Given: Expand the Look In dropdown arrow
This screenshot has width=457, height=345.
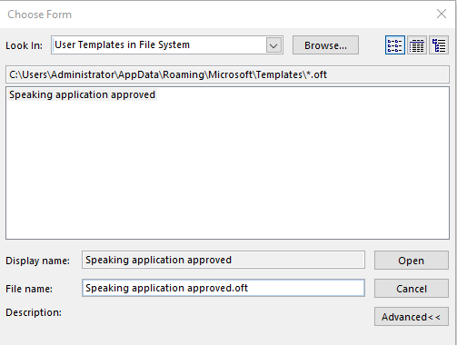Looking at the screenshot, I should 273,45.
